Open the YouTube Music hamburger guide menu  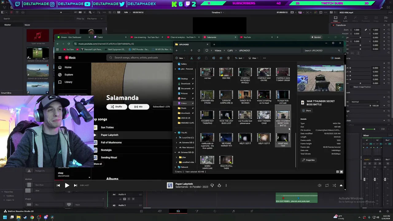pos(60,58)
